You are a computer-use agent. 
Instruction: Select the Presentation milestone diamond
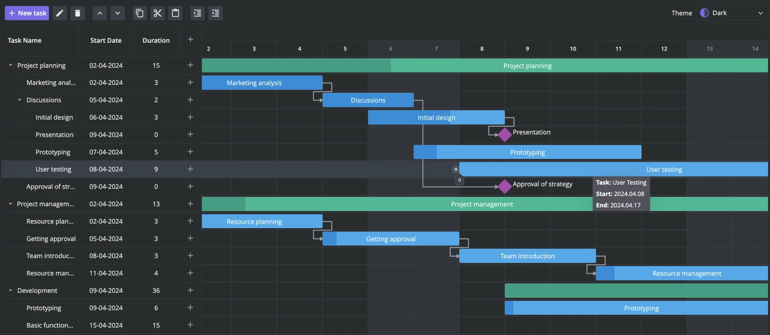pos(504,135)
